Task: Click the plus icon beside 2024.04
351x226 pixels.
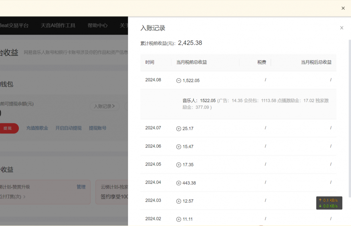Action: tap(179, 183)
